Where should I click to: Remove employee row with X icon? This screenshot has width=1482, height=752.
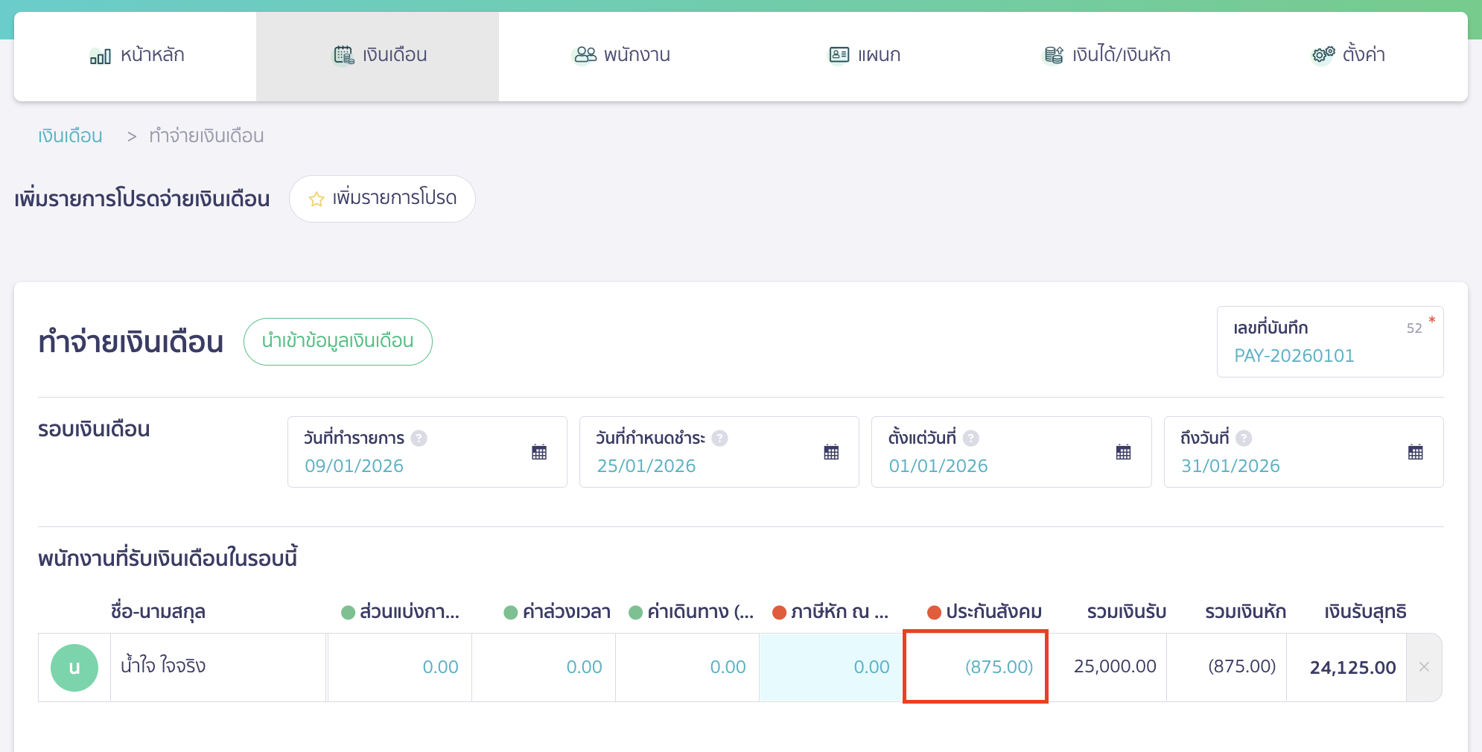(x=1424, y=667)
